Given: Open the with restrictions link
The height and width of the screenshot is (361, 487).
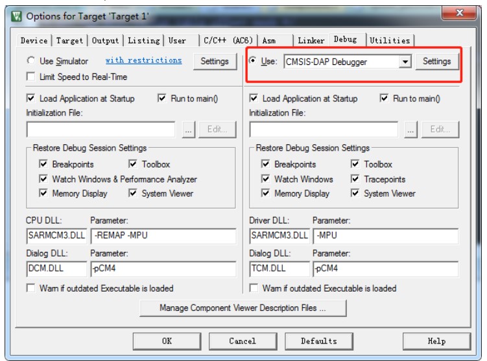Looking at the screenshot, I should 143,60.
